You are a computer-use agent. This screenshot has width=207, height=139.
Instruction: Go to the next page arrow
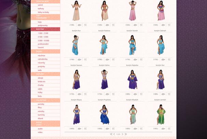point(123,134)
